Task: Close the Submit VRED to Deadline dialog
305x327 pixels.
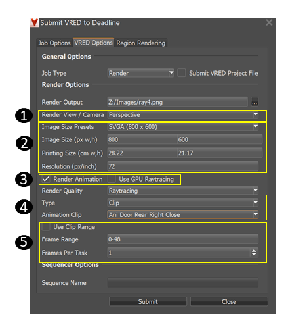Action: click(x=269, y=22)
